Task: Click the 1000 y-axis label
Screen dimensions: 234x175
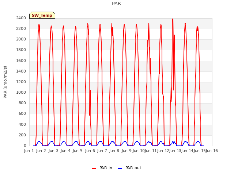Action: 21,92
